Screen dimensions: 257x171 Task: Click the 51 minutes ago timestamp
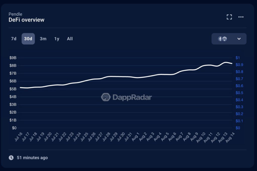[32, 157]
